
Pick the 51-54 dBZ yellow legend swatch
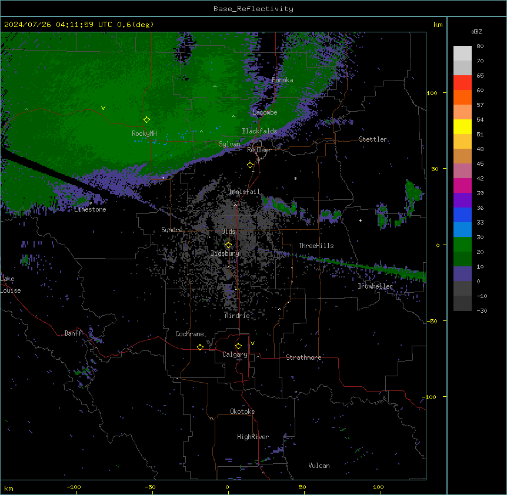pyautogui.click(x=462, y=126)
